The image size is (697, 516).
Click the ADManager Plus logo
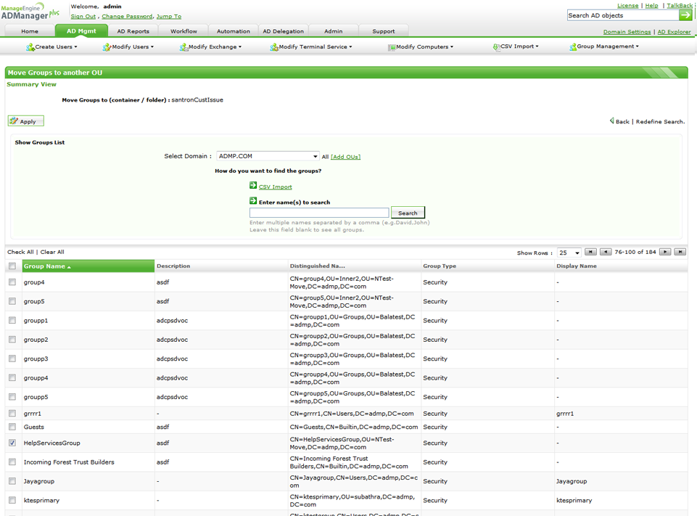click(x=30, y=12)
